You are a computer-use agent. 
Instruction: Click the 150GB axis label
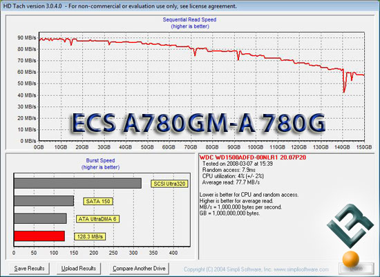coord(364,147)
